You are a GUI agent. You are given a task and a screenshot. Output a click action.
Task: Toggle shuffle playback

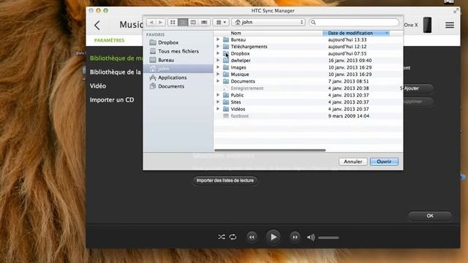tap(221, 237)
